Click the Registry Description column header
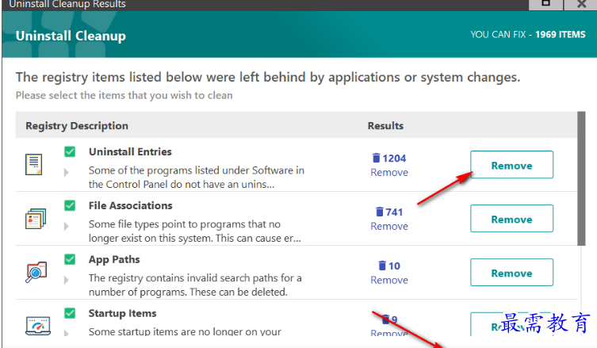597x348 pixels. pyautogui.click(x=77, y=126)
